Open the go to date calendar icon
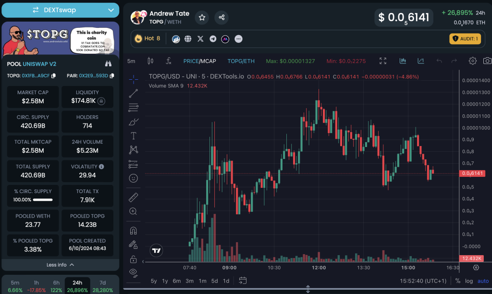 click(x=243, y=281)
